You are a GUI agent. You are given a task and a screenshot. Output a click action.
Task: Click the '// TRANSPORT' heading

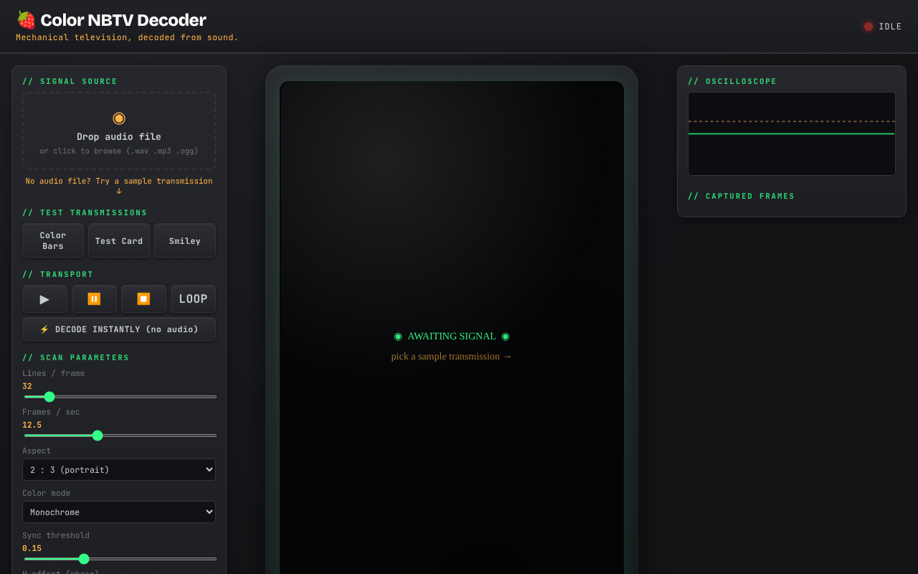(x=58, y=274)
